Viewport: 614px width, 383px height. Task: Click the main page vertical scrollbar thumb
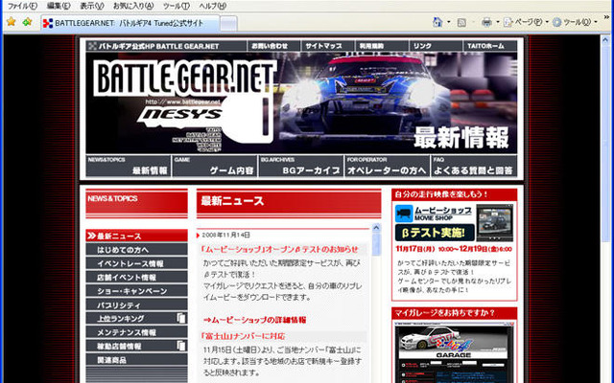pos(605,143)
